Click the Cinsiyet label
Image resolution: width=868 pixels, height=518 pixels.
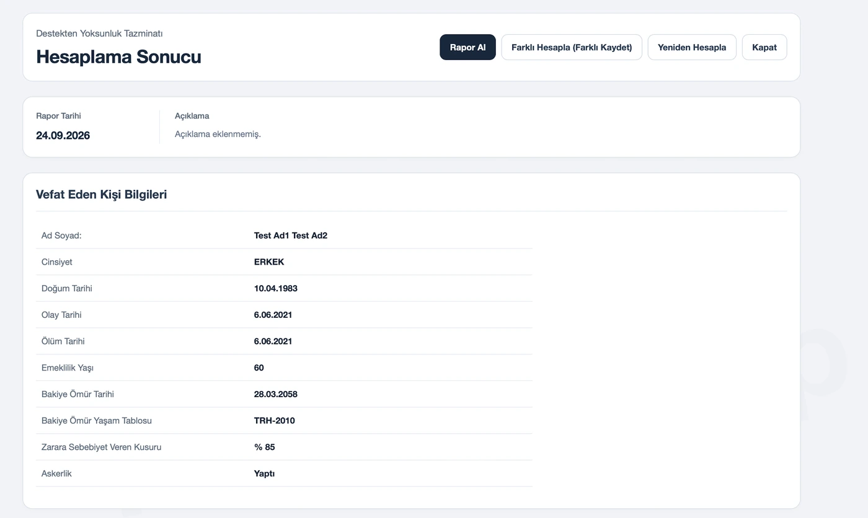click(57, 262)
